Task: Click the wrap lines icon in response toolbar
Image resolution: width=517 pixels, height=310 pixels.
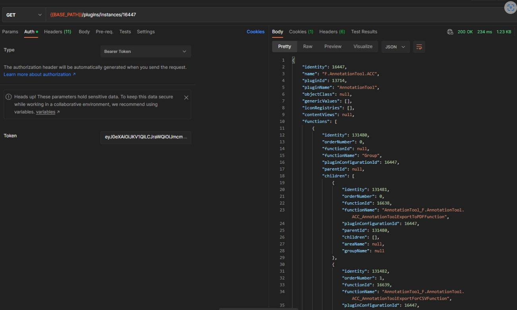Action: click(x=419, y=47)
